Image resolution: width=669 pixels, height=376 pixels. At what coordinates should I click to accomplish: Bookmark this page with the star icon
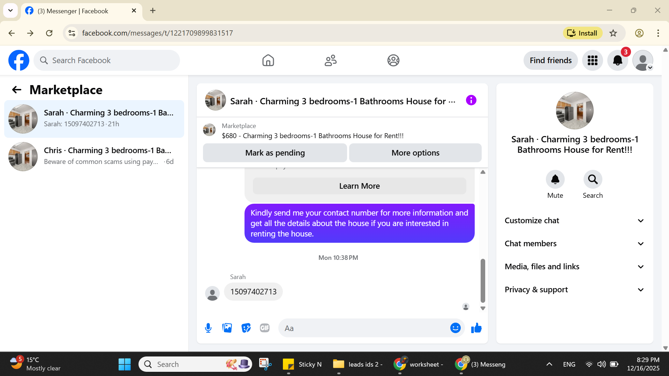click(613, 33)
